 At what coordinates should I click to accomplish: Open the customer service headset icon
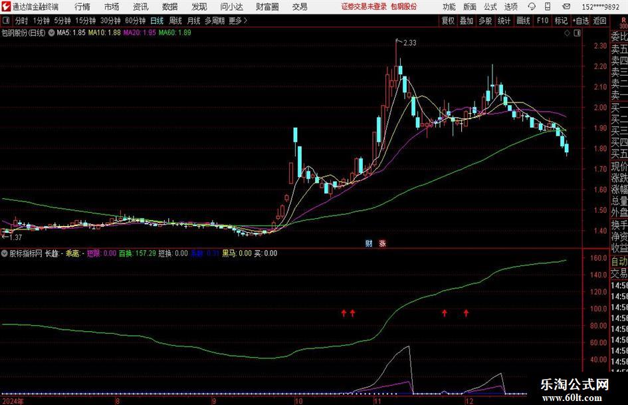click(x=532, y=7)
